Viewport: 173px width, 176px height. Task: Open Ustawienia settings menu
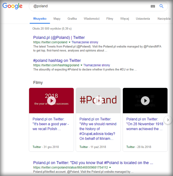pos(143,19)
